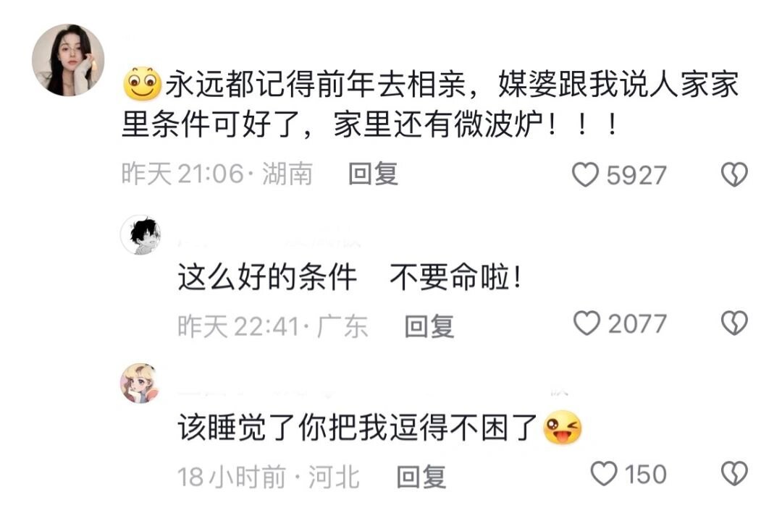Reply to the 湖南 comment via 回复
Image resolution: width=782 pixels, height=505 pixels.
[x=373, y=174]
